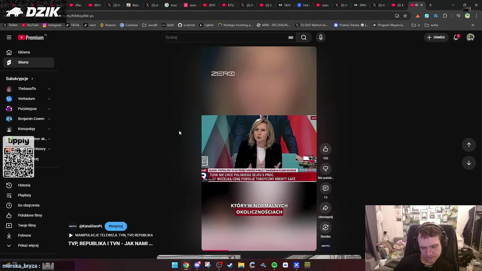Switch to the $75,0 browser tab
The height and width of the screenshot is (271, 482).
pyautogui.click(x=228, y=5)
